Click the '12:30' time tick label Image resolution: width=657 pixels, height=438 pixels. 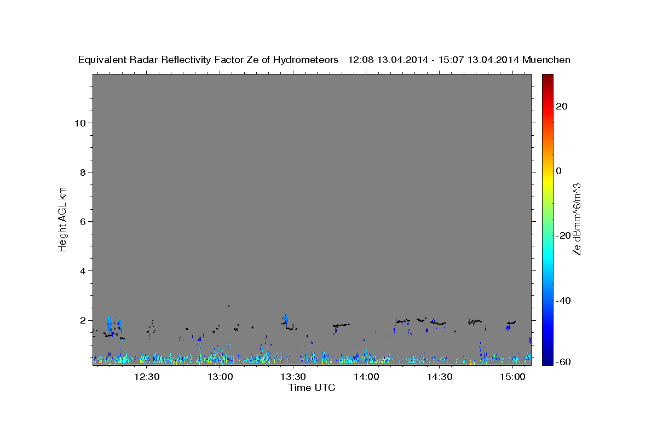[147, 377]
